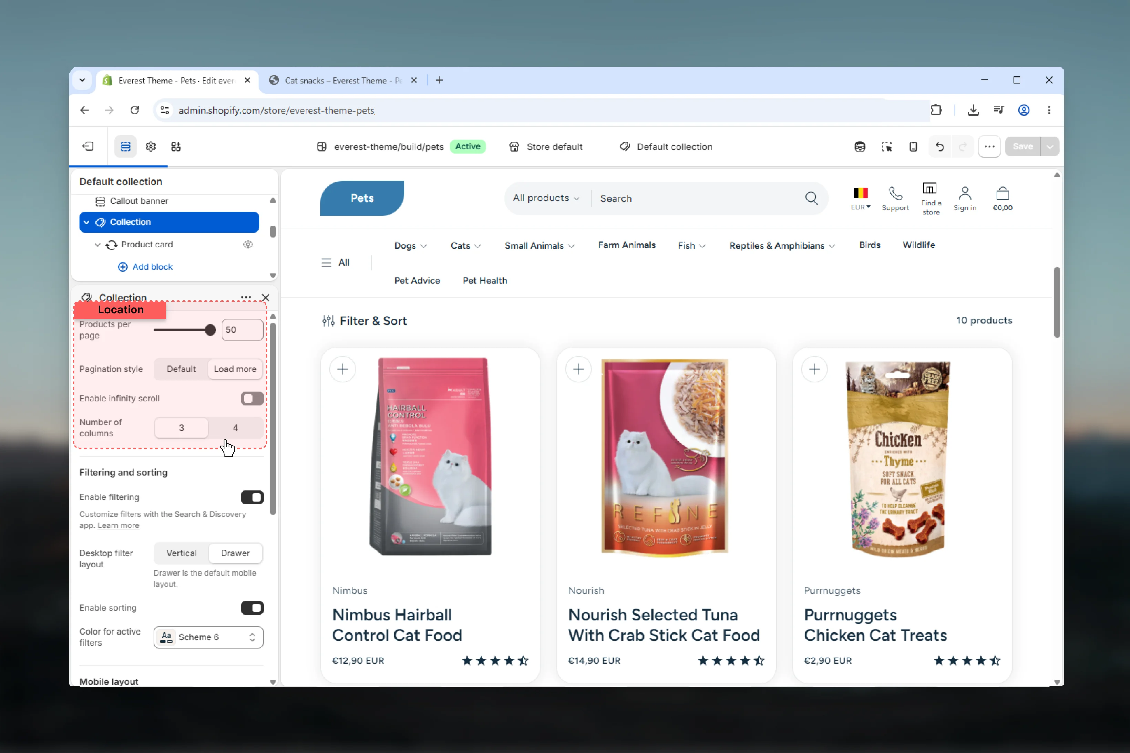Click the Products per page number field

243,330
